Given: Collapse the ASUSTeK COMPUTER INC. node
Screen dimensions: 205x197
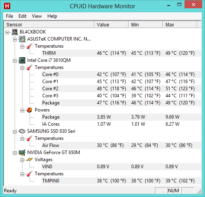Looking at the screenshot, I should [15, 39].
